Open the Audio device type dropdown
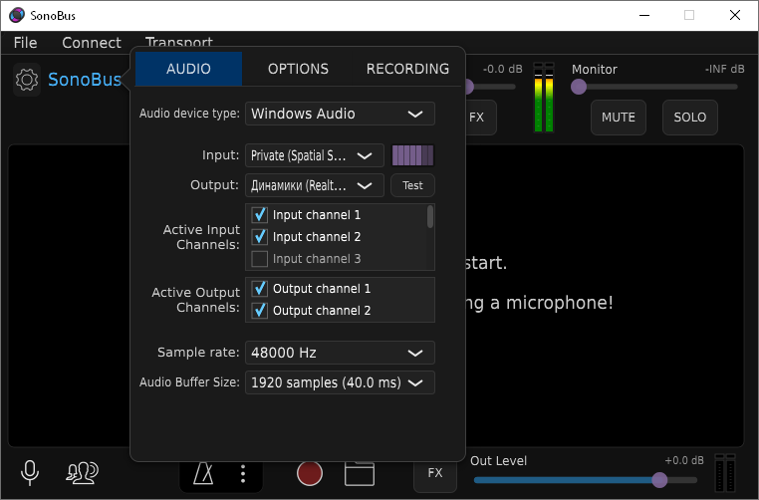The image size is (759, 500). pos(340,114)
